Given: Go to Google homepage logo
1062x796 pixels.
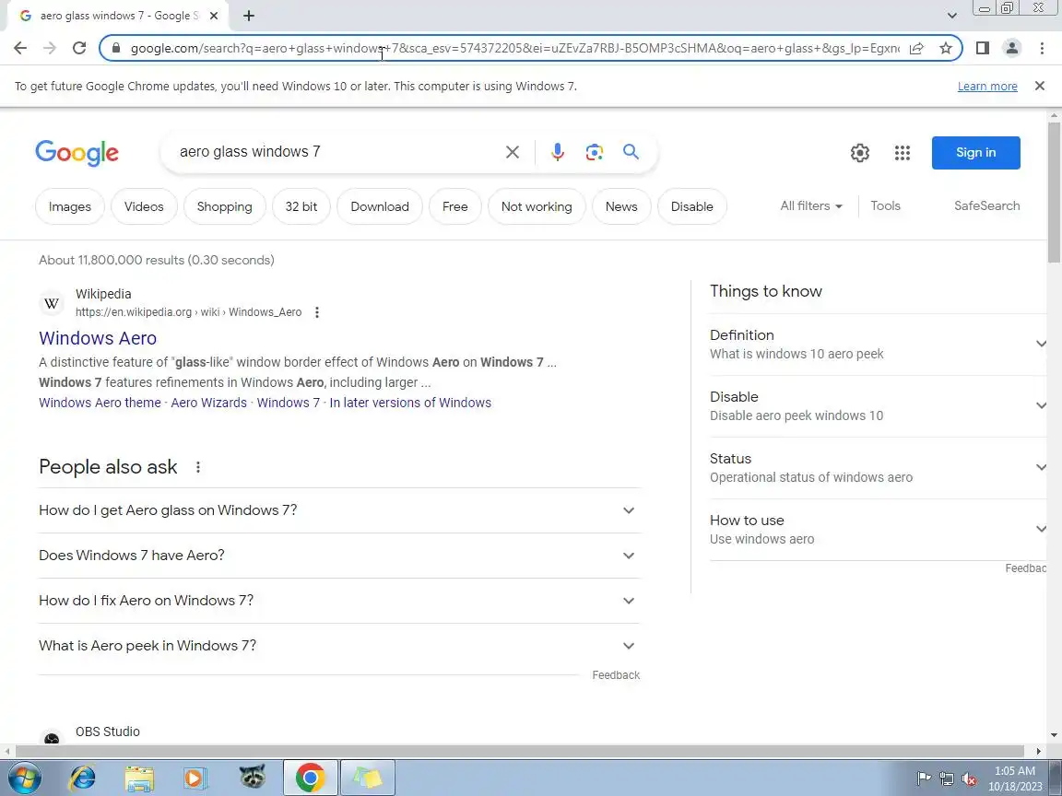Looking at the screenshot, I should pos(77,152).
